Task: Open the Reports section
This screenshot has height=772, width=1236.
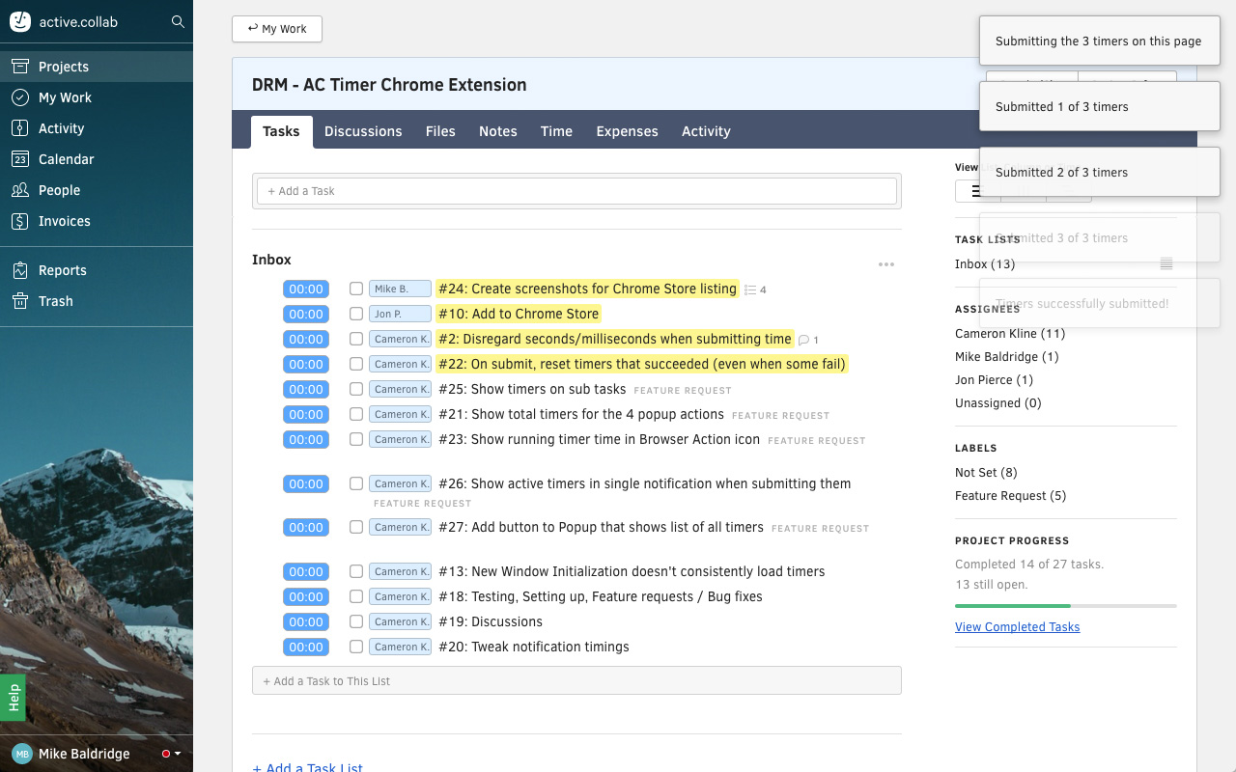Action: pos(61,269)
